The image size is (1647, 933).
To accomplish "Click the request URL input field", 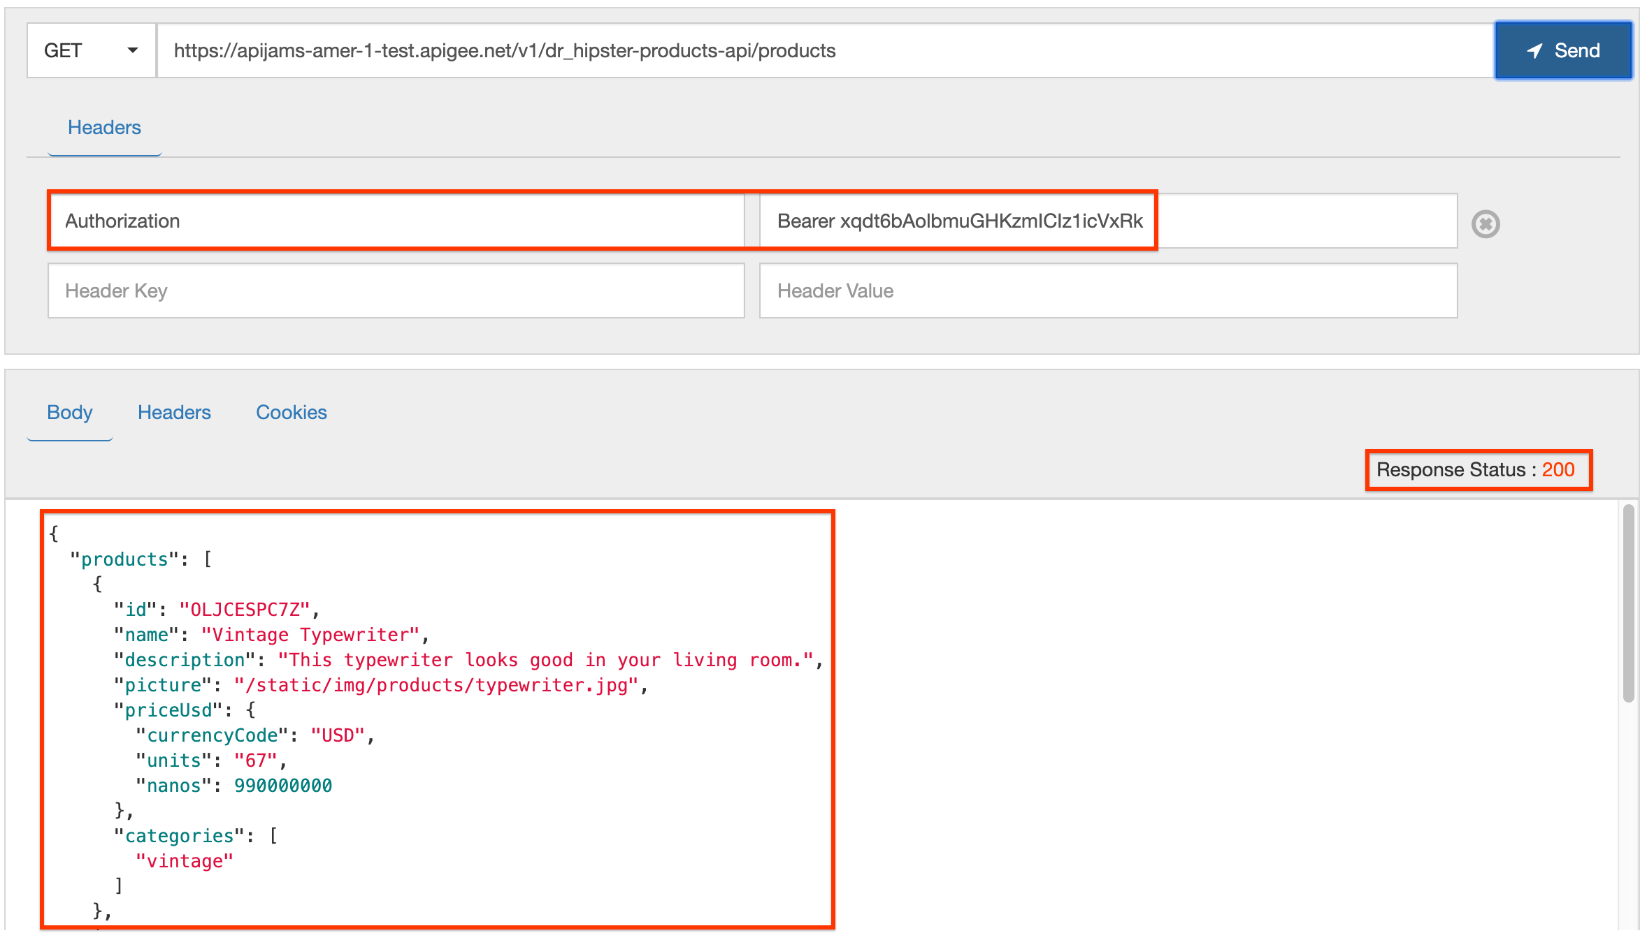I will (826, 50).
